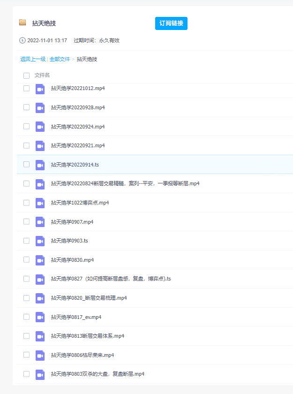The width and height of the screenshot is (293, 394).
Task: Open file name 拈天绝学0813断层交易体系.mp4
Action: coord(88,336)
